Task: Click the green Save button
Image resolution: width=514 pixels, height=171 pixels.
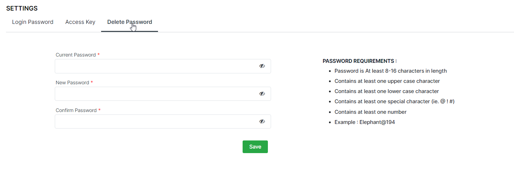Action: [x=255, y=147]
